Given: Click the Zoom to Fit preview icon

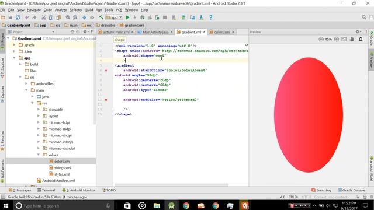Looking at the screenshot, I should coord(344,39).
